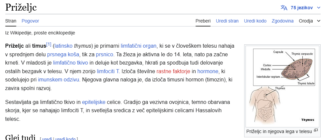Open the limfatični organ link
Image resolution: width=326 pixels, height=140 pixels.
point(138,46)
